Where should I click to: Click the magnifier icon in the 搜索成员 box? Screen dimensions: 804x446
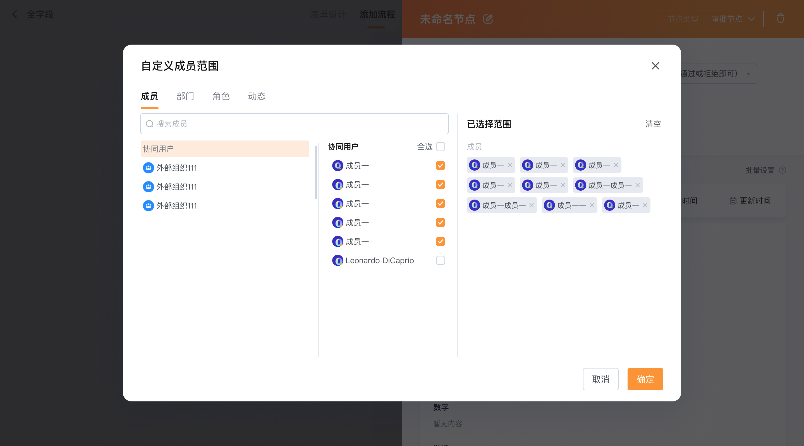click(150, 124)
